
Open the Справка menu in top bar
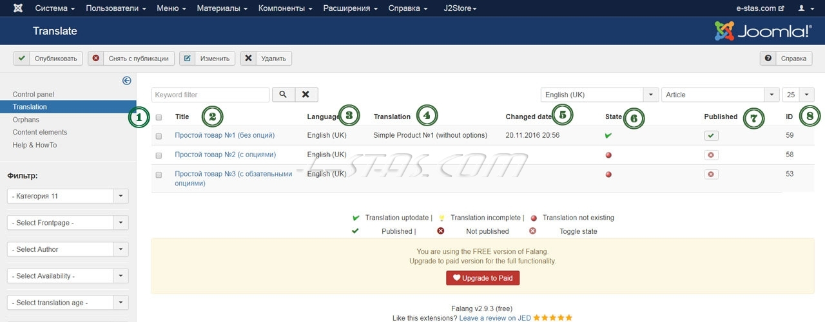click(408, 8)
